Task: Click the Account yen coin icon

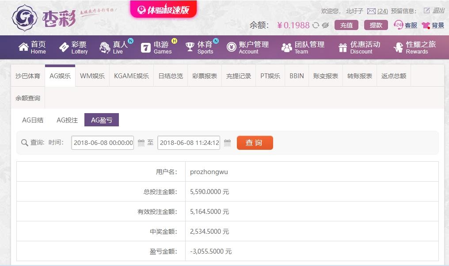Action: 232,47
